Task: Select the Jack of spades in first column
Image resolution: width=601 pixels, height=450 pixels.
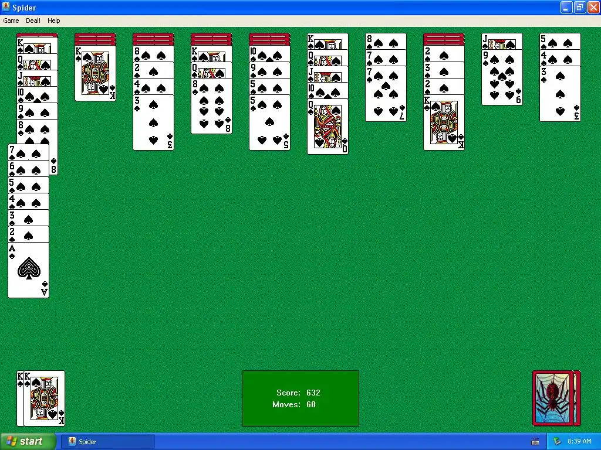Action: coord(37,78)
